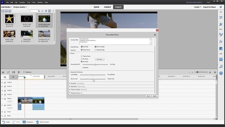Open the File menu

[x=7, y=2]
